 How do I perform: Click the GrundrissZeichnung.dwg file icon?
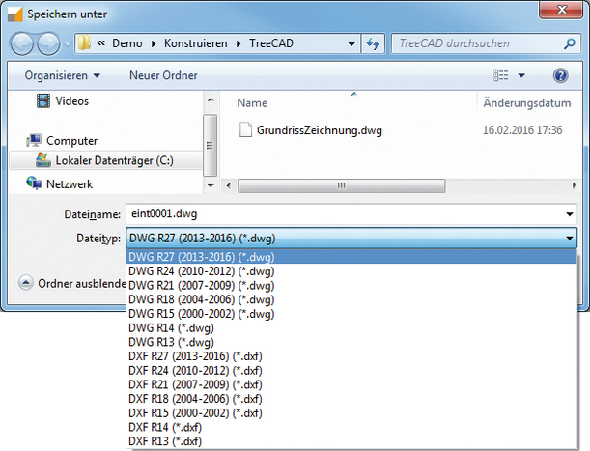pyautogui.click(x=245, y=129)
